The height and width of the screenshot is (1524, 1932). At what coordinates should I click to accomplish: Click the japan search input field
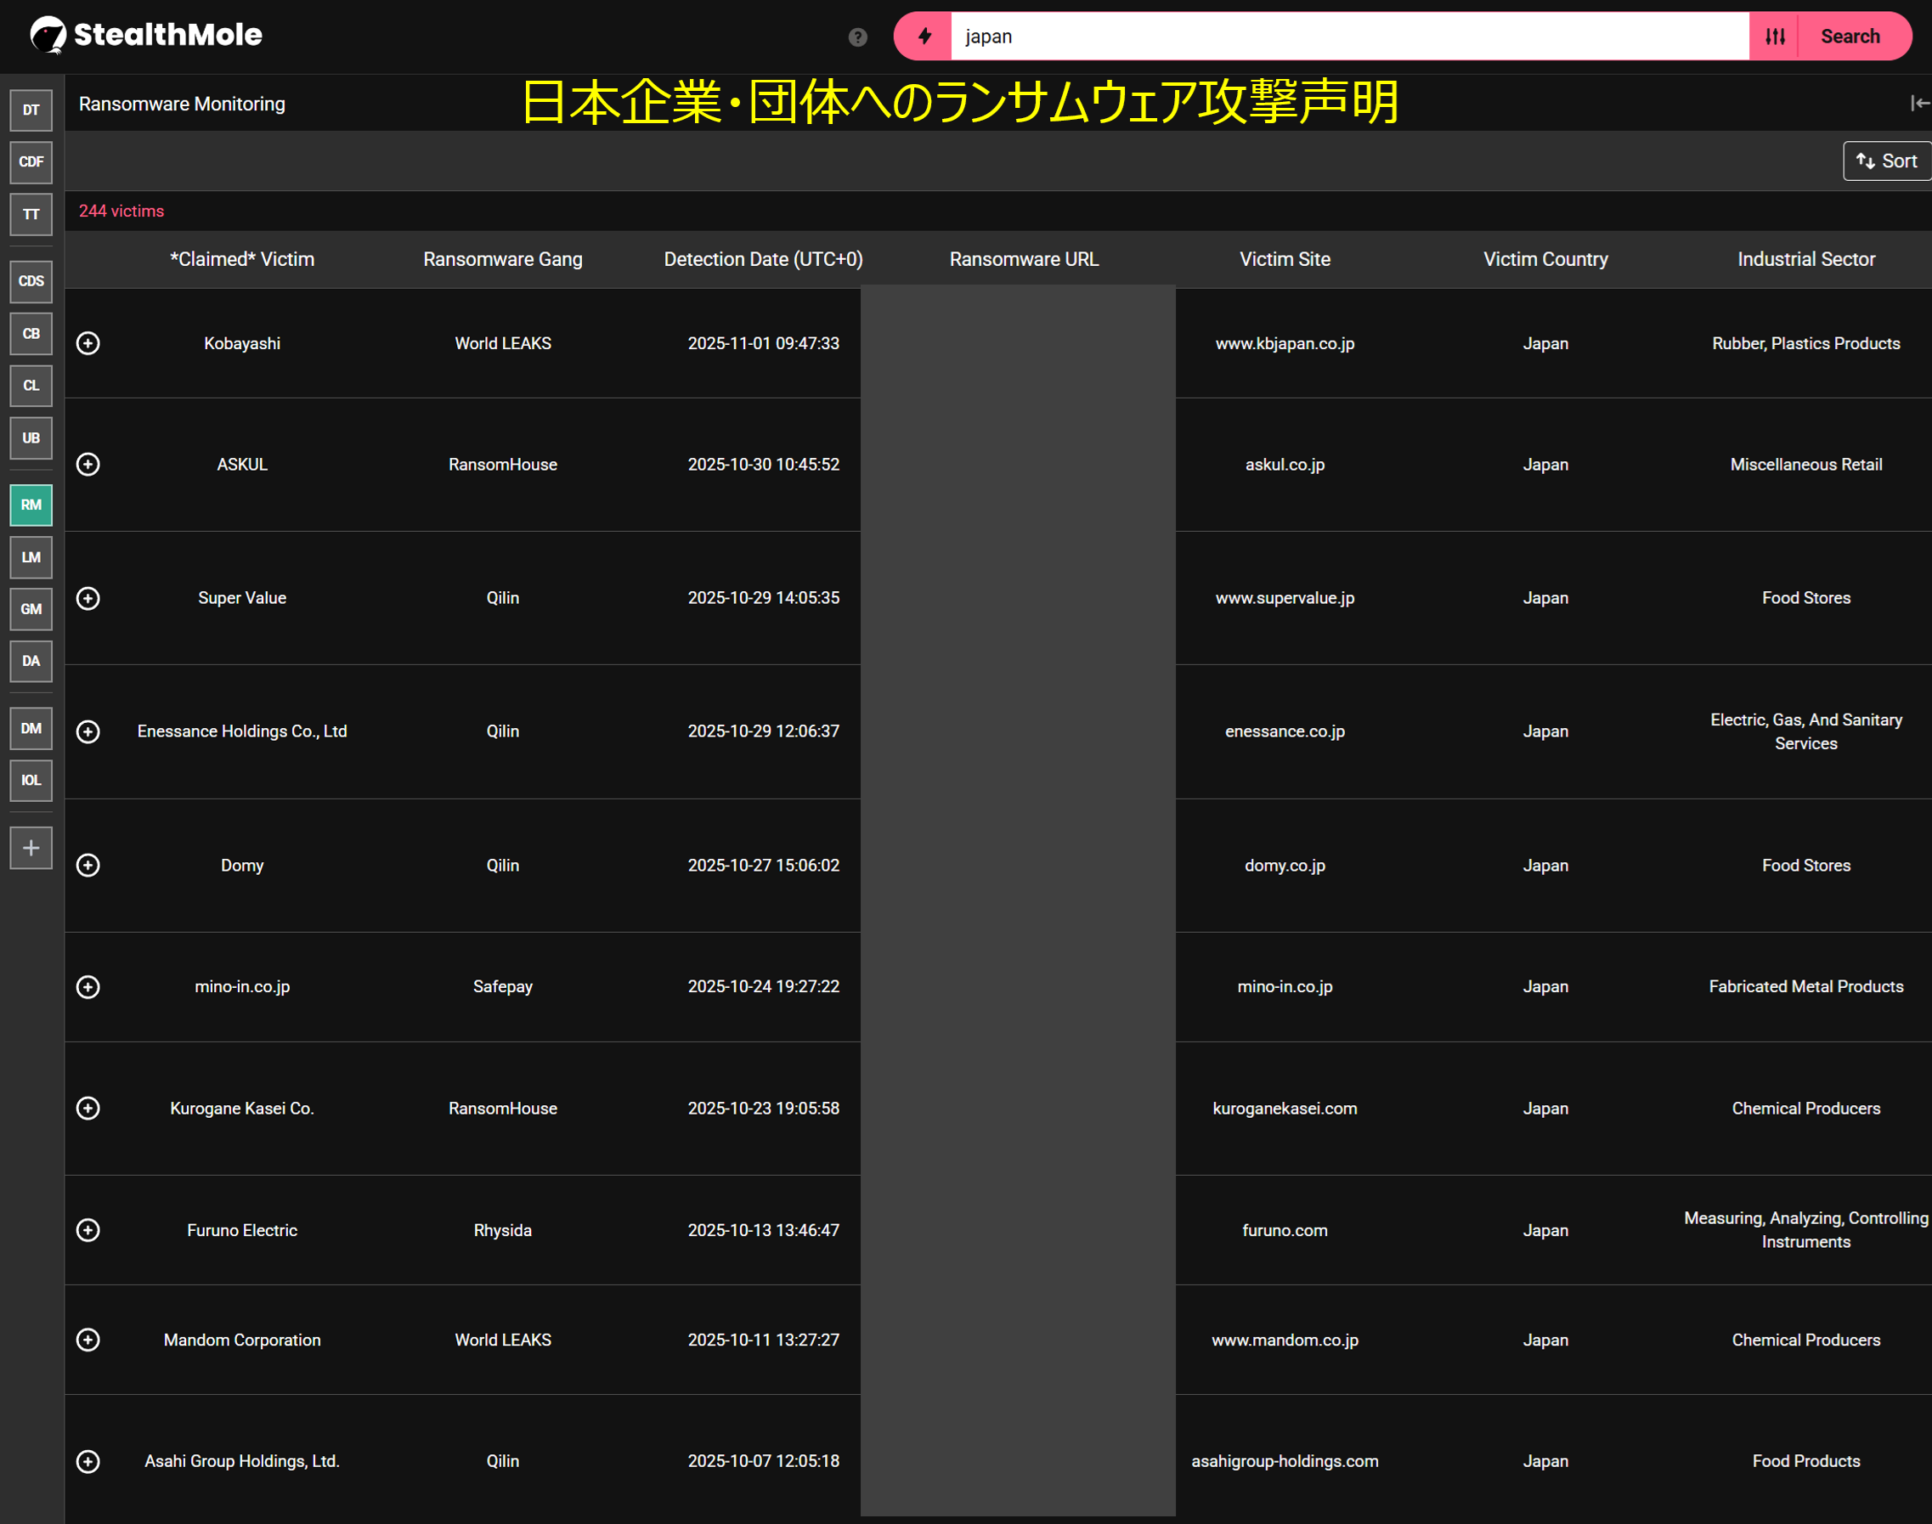tap(1347, 37)
